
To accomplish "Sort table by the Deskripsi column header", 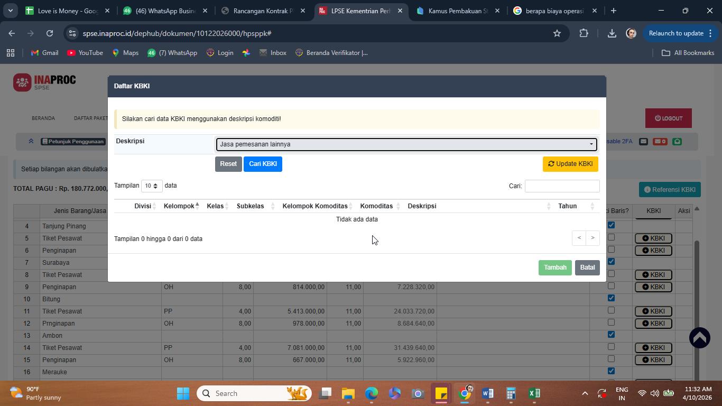I will (x=479, y=206).
